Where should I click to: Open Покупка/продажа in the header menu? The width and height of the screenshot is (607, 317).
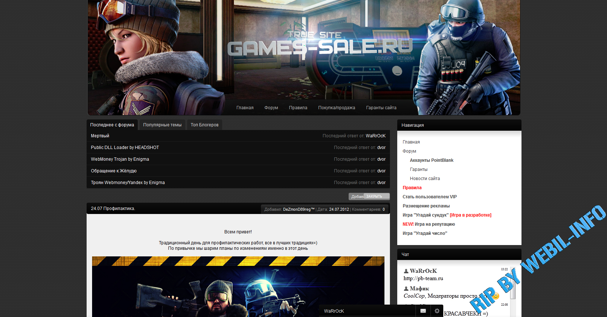[337, 108]
